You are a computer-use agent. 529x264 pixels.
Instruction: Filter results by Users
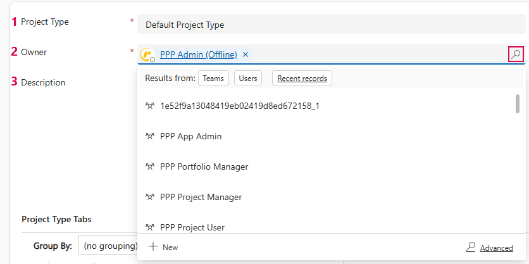pyautogui.click(x=247, y=79)
